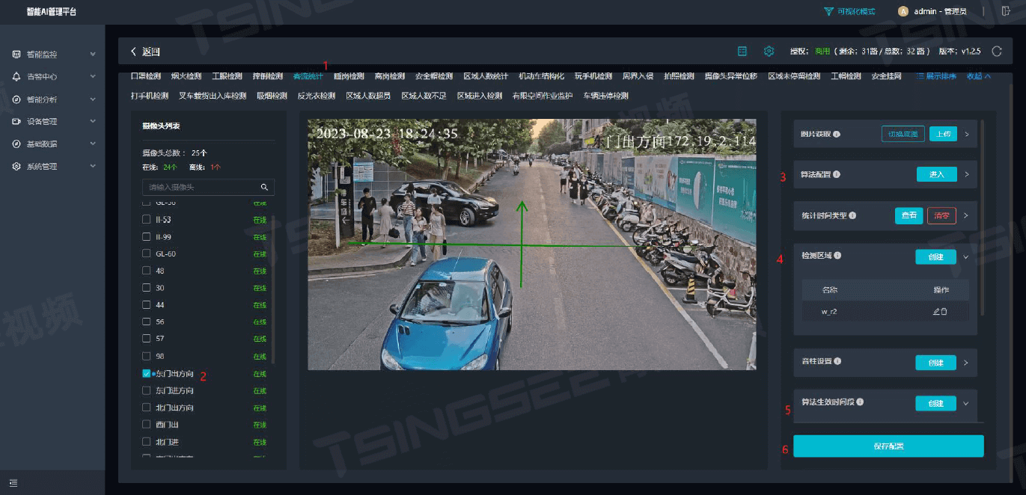Click the 告警中心 bell icon
The image size is (1026, 495).
(x=16, y=77)
